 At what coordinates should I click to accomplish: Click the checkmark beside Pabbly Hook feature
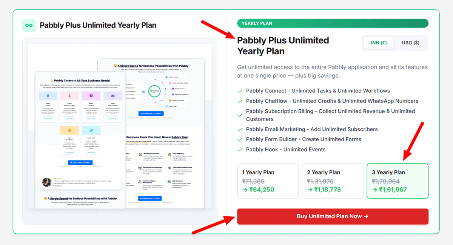coord(240,149)
